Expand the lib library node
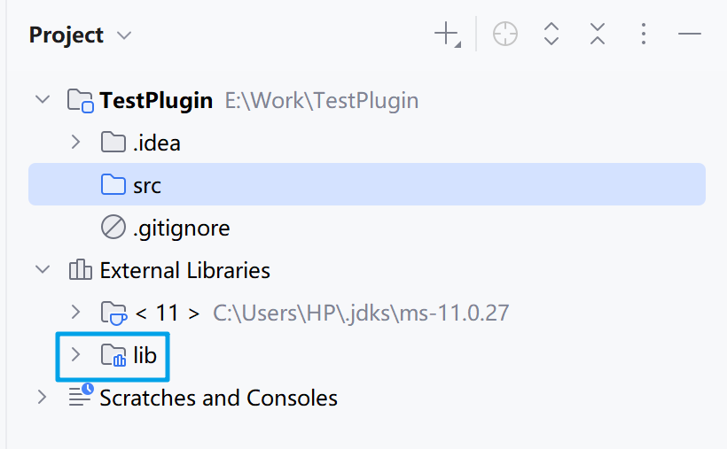 [x=75, y=355]
